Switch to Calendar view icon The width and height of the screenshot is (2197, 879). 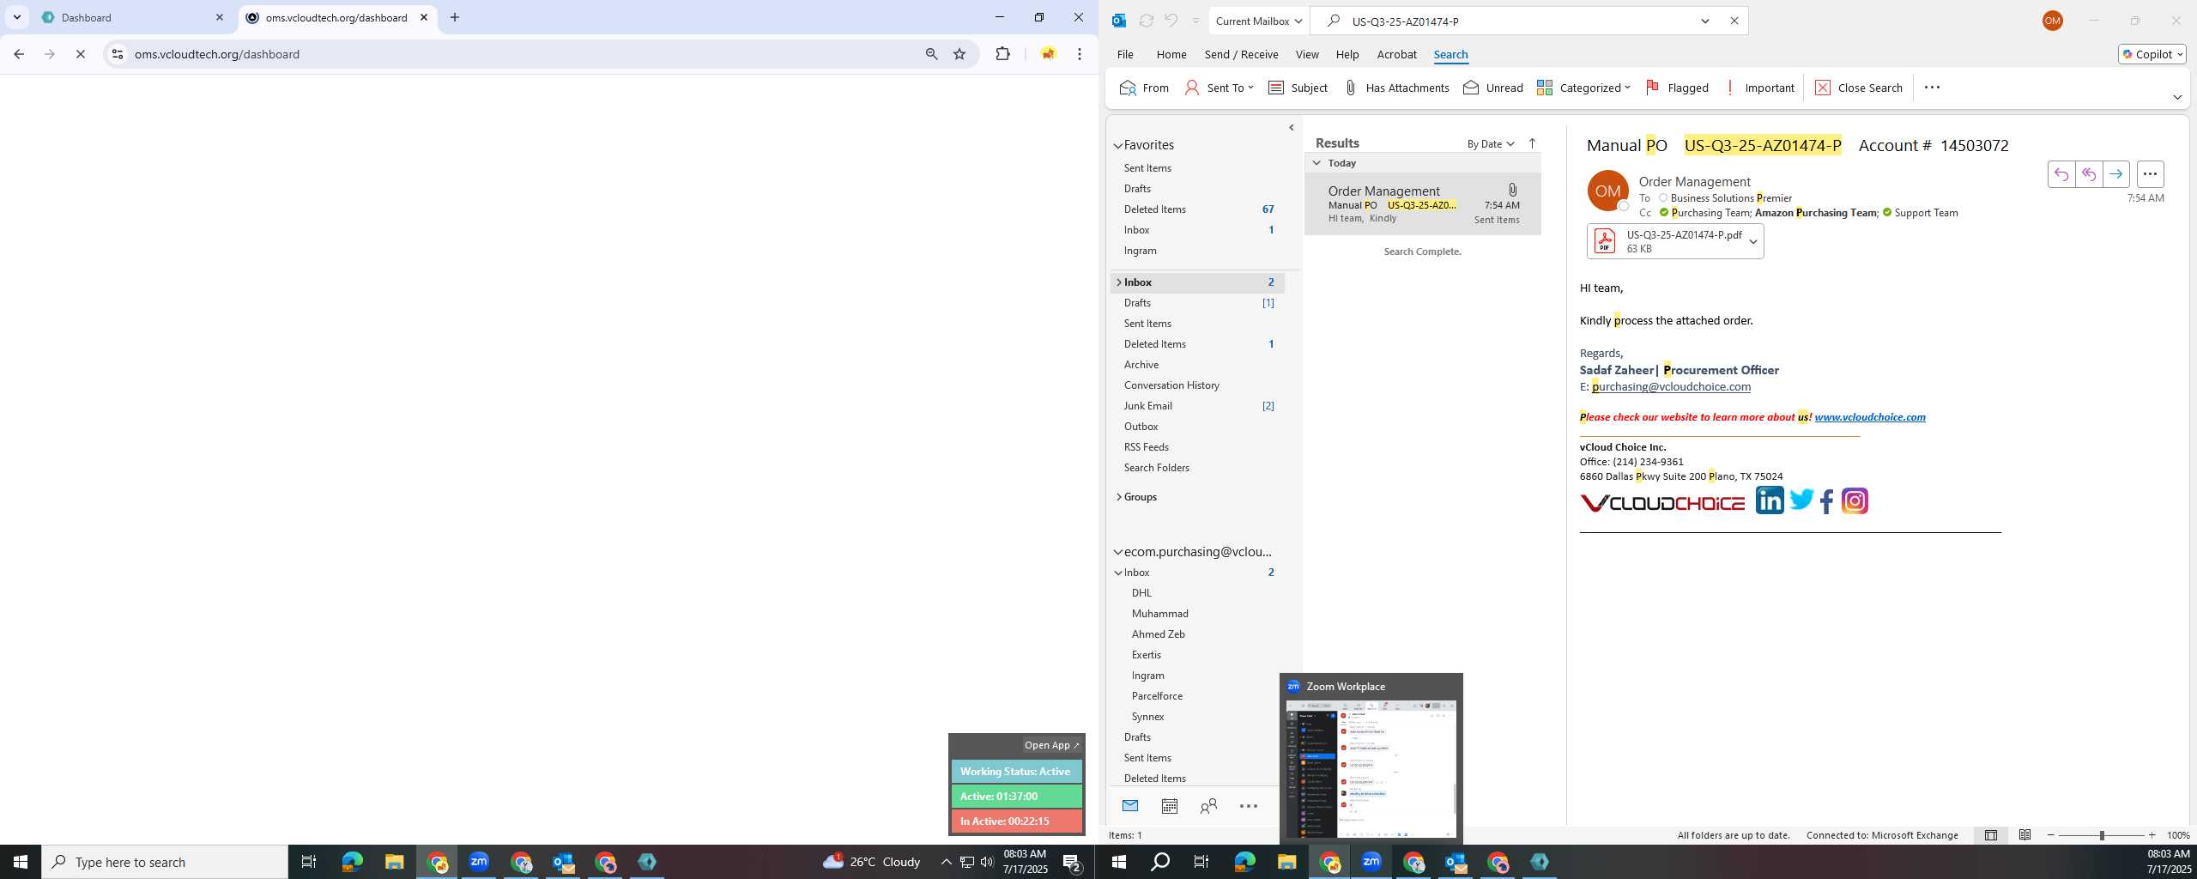(x=1169, y=806)
